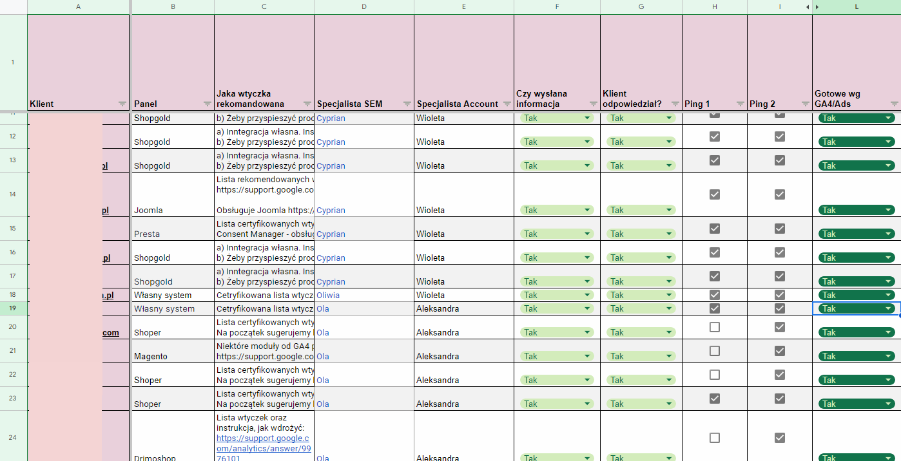Toggle the Ping 2 checkbox in row 23
The height and width of the screenshot is (461, 901).
tap(780, 399)
